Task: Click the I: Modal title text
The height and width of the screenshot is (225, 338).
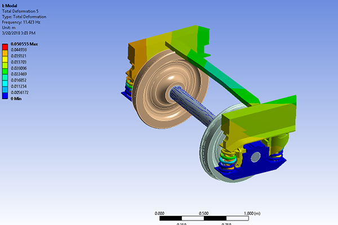Action: (10, 6)
